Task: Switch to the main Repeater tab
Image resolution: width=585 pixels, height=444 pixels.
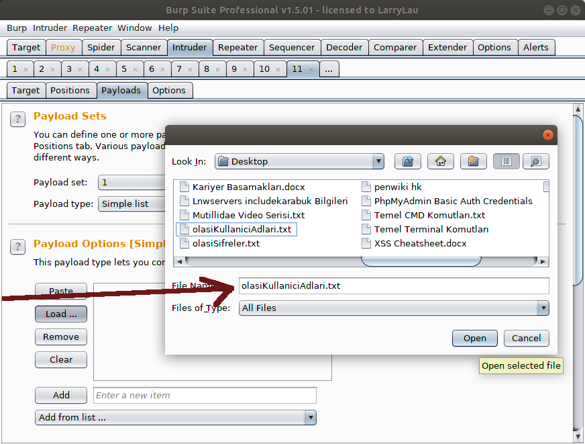Action: 237,48
